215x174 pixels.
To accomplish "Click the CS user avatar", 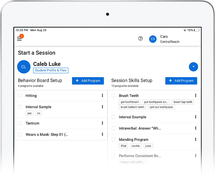I will pyautogui.click(x=153, y=39).
